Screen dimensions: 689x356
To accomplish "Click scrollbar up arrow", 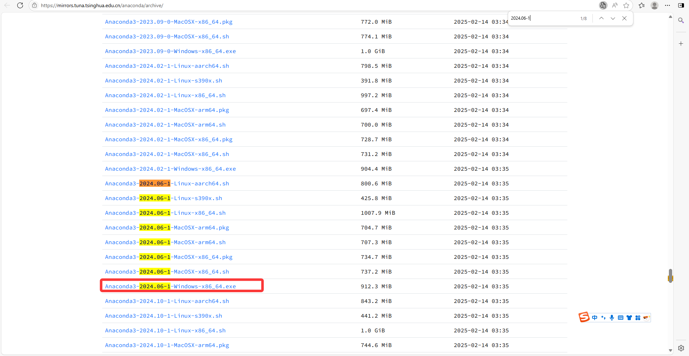I will pos(670,17).
